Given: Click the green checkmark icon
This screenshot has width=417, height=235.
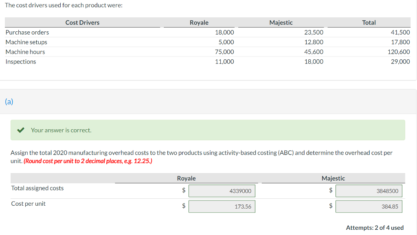Looking at the screenshot, I should pyautogui.click(x=21, y=130).
